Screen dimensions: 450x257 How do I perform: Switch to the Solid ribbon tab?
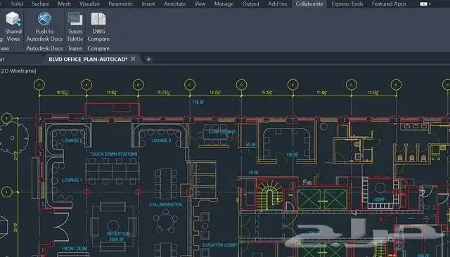(17, 4)
